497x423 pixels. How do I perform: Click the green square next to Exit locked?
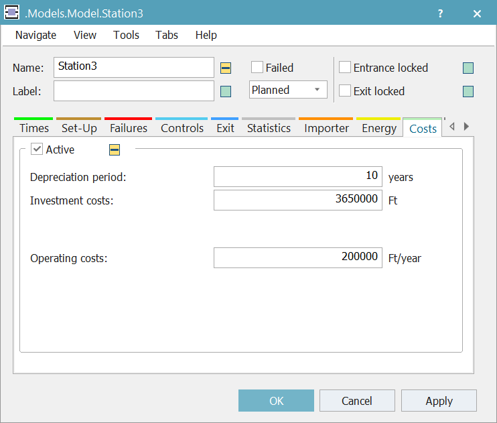468,91
